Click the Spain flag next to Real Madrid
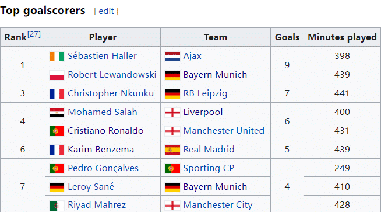Image resolution: width=381 pixels, height=212 pixels. pos(172,150)
